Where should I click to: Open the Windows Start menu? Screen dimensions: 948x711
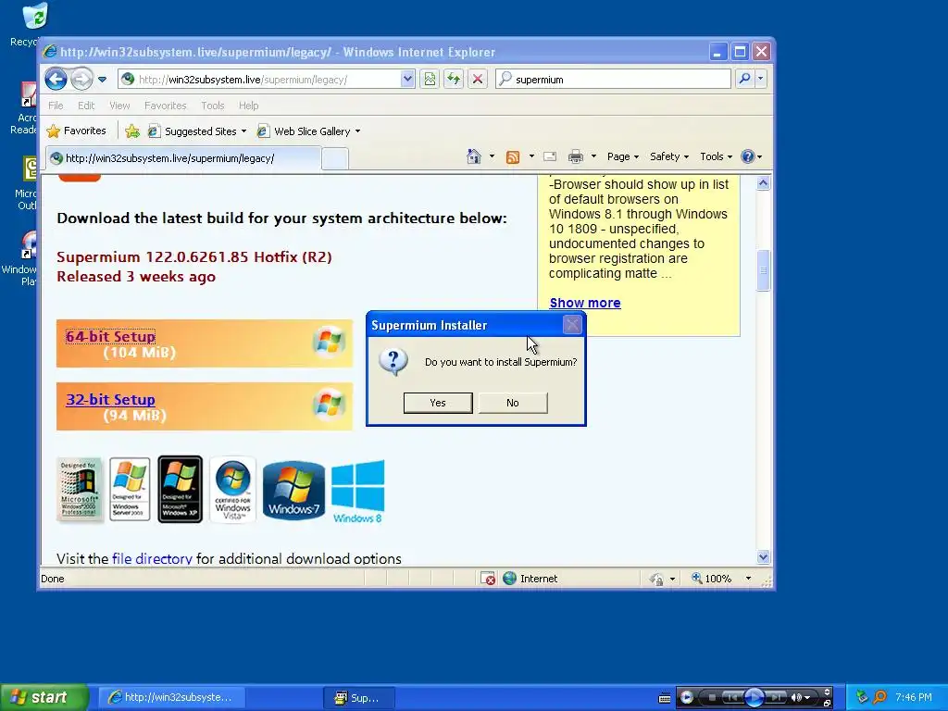coord(44,697)
